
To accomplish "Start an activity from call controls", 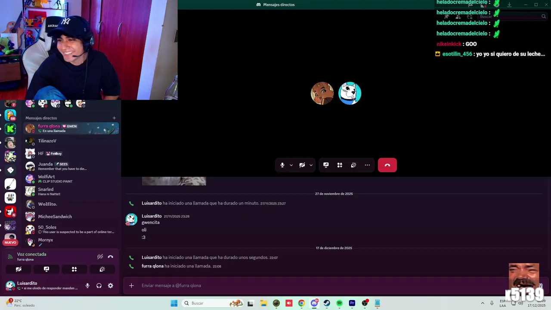I will pyautogui.click(x=340, y=165).
